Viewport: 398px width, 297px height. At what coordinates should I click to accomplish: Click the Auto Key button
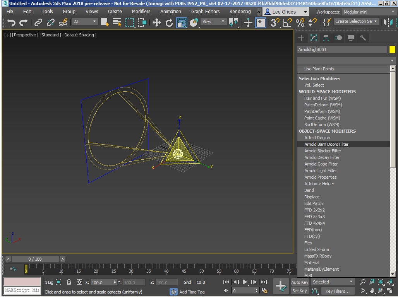[x=299, y=282]
